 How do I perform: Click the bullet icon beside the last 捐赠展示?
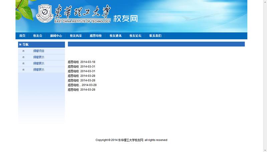pos(23,70)
